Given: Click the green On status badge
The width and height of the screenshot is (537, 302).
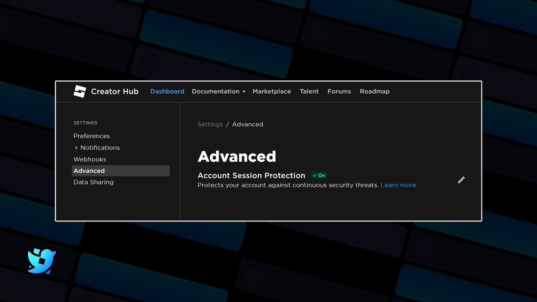Looking at the screenshot, I should pos(319,175).
